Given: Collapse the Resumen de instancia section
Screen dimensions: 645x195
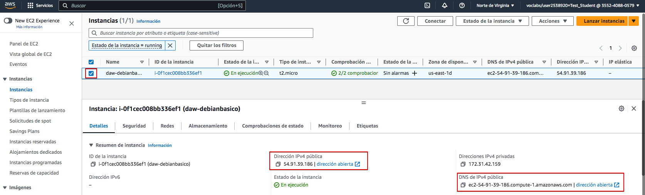Looking at the screenshot, I should 91,145.
